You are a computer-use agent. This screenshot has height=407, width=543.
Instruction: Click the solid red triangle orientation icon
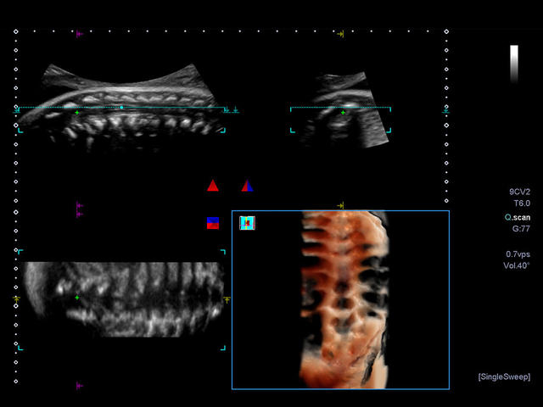(213, 186)
